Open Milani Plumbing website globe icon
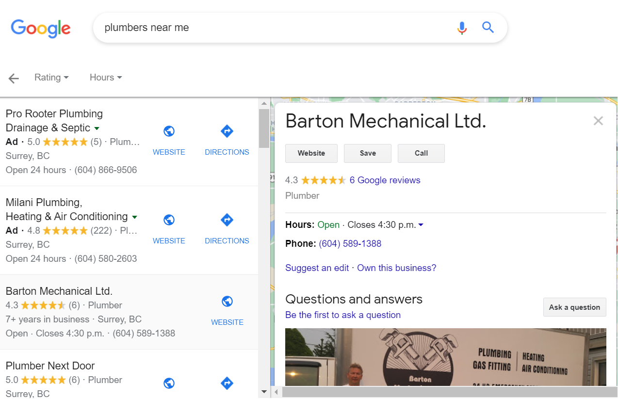Viewport: 618px width, 399px height. [169, 220]
